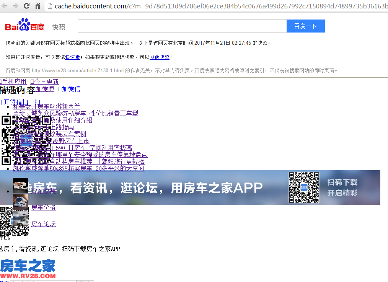This screenshot has width=388, height=282.
Task: Open the 快速版 link
Action: click(72, 57)
